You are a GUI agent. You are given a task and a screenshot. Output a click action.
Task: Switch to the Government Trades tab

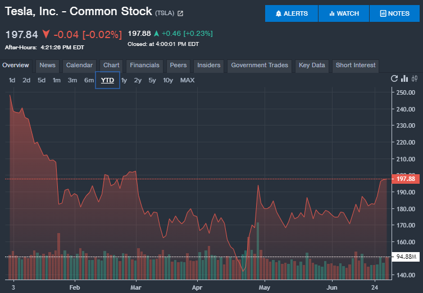coord(260,66)
